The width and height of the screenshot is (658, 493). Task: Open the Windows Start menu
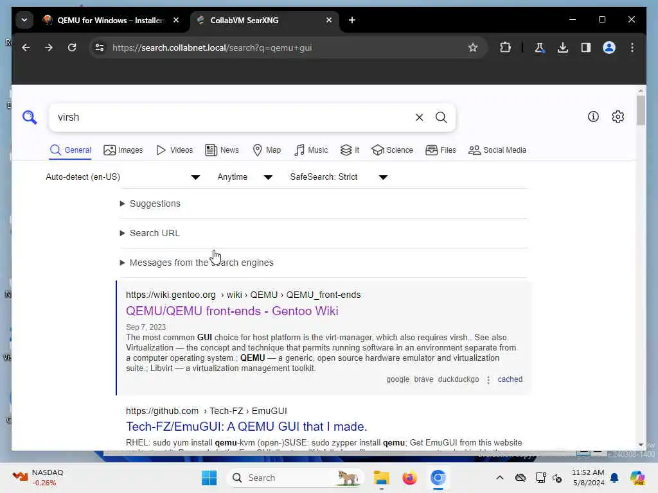[209, 478]
